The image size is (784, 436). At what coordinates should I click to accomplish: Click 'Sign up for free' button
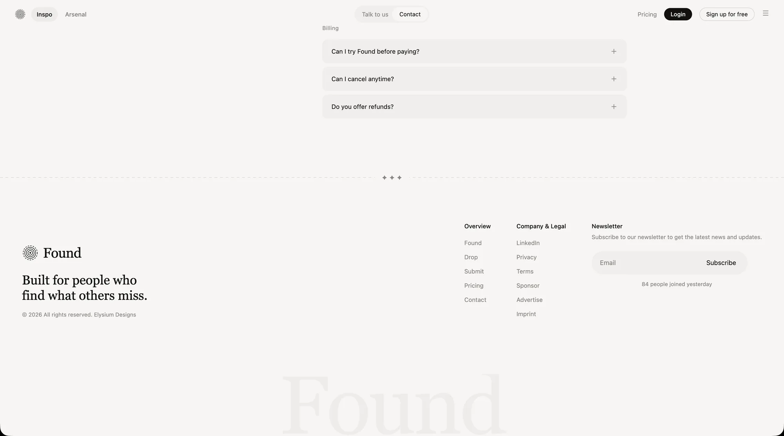727,14
